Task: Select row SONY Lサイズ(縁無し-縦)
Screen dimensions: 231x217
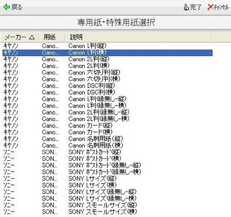Action: 107,192
